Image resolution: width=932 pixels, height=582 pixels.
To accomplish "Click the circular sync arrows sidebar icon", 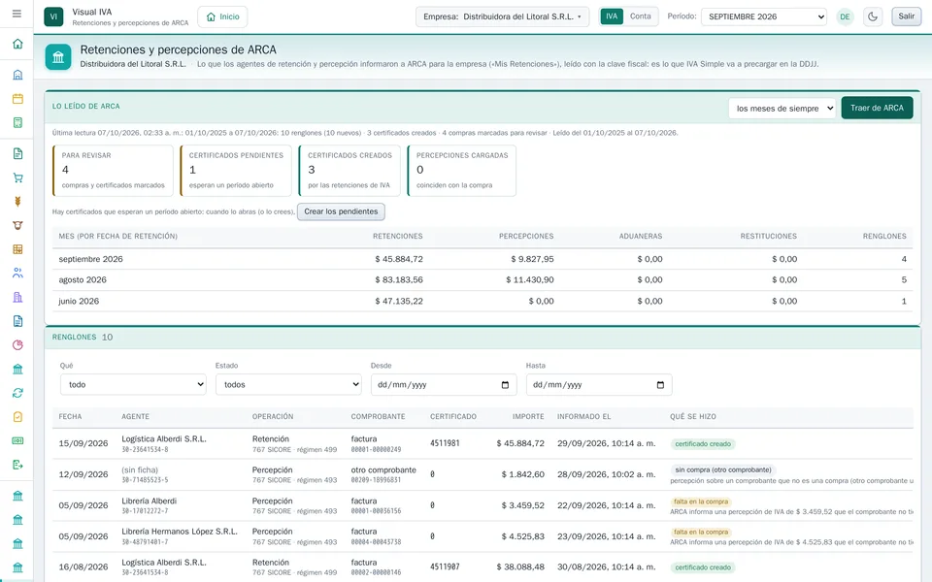I will pos(17,393).
